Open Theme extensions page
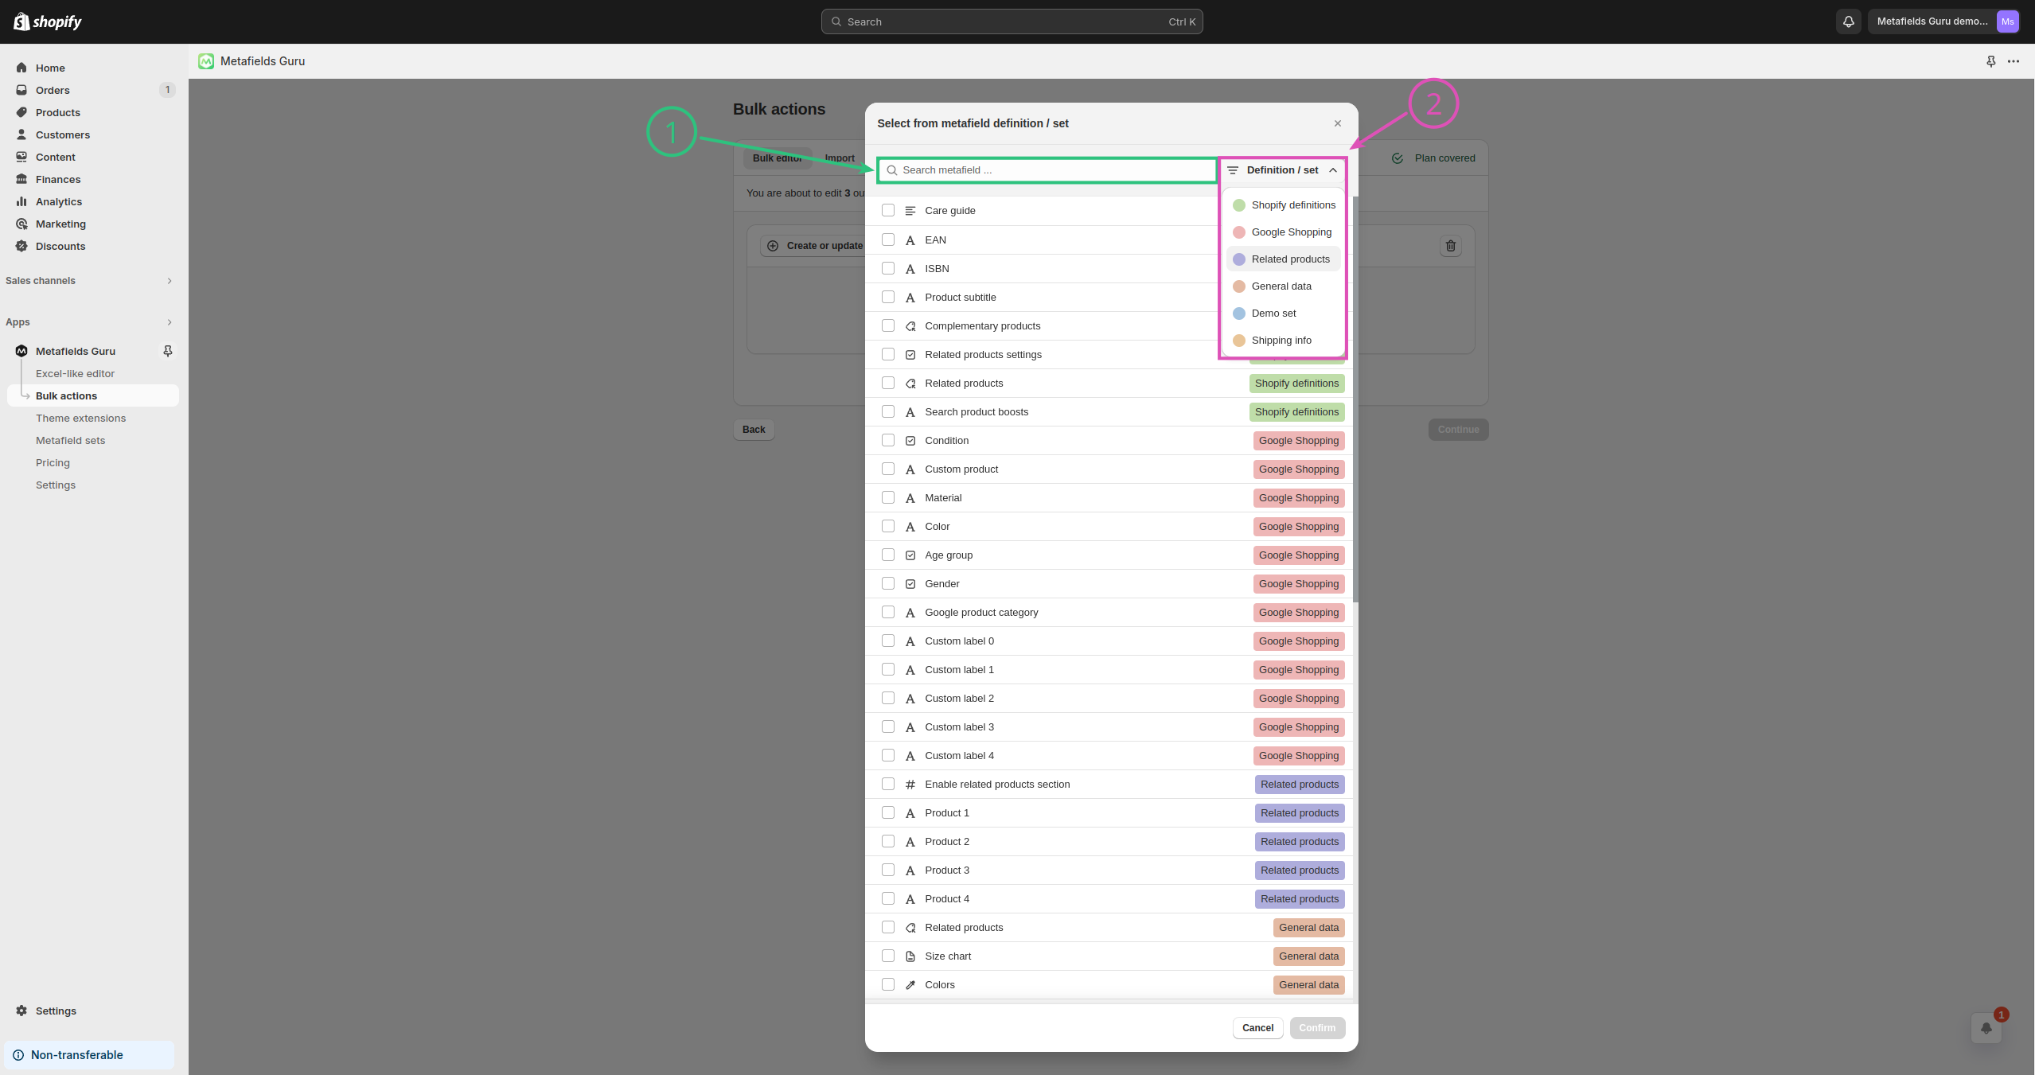This screenshot has height=1075, width=2035. (x=80, y=418)
